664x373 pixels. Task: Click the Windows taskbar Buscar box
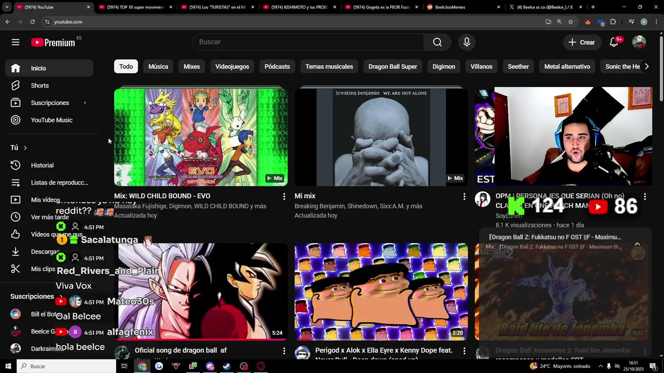coord(66,366)
